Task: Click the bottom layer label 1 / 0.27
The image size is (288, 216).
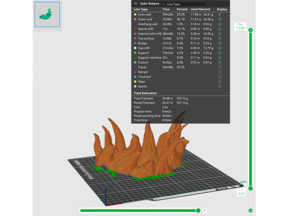Action: 242,192
